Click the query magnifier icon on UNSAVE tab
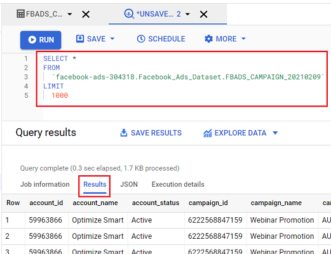Image resolution: width=331 pixels, height=254 pixels. pyautogui.click(x=129, y=14)
